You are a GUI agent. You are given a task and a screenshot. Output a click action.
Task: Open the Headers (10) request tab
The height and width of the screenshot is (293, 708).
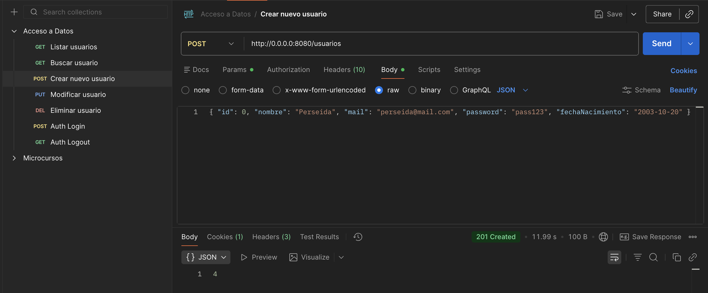click(x=344, y=70)
